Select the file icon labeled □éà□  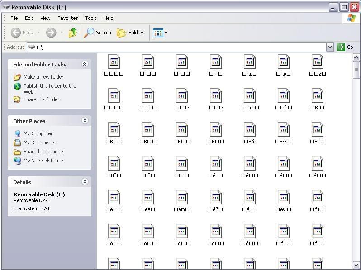pyautogui.click(x=148, y=197)
